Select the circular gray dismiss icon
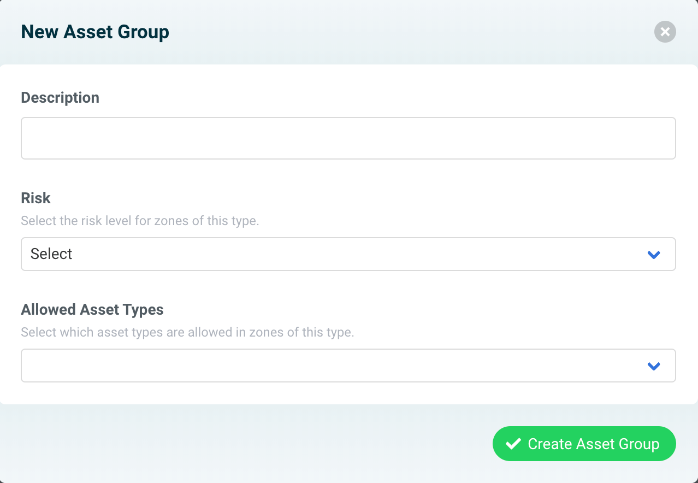The image size is (698, 483). click(x=665, y=32)
